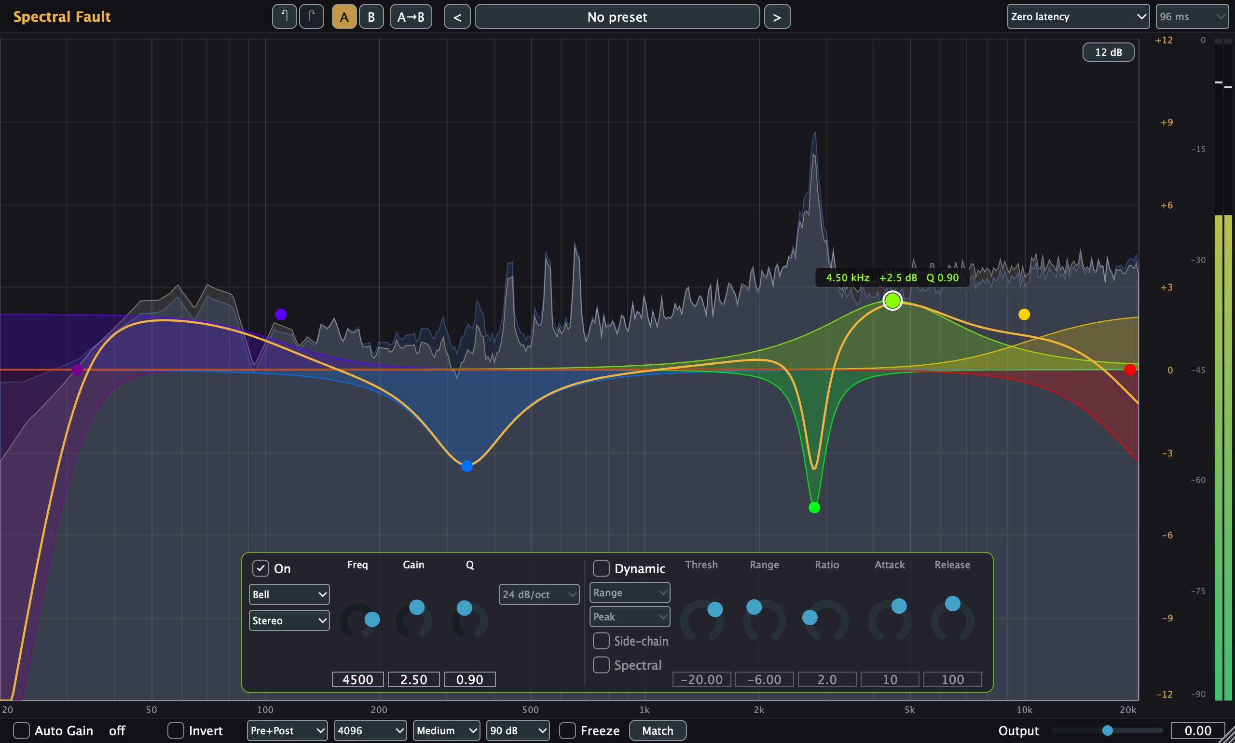
Task: Enable the Auto Gain checkbox
Action: (x=21, y=730)
